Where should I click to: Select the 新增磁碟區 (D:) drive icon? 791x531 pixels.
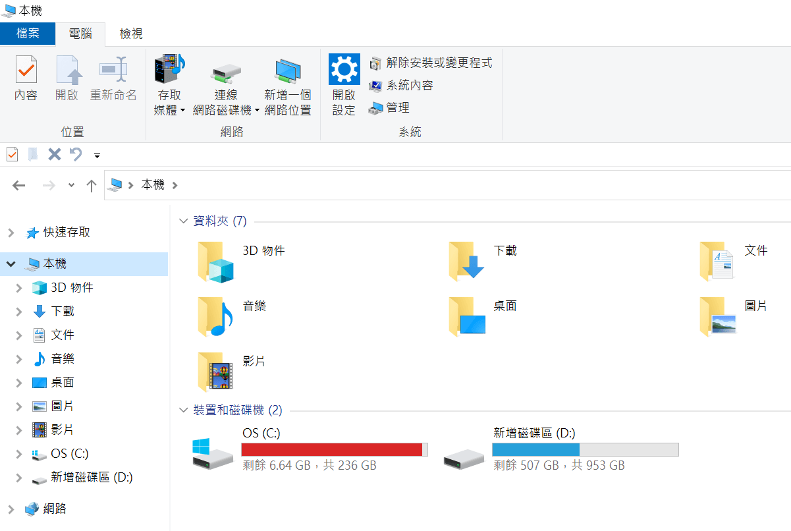pos(464,459)
